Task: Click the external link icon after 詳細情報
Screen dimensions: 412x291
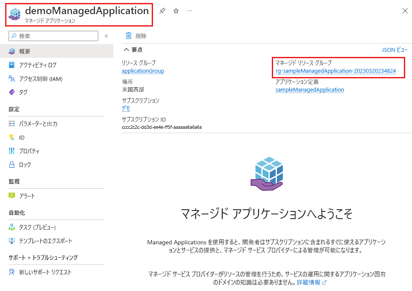Action: click(324, 282)
